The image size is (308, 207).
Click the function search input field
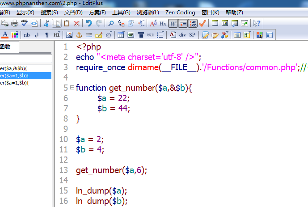(x=26, y=58)
